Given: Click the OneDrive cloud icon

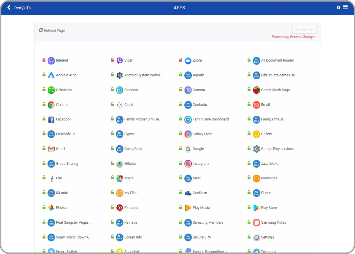Looking at the screenshot, I should pyautogui.click(x=188, y=193).
